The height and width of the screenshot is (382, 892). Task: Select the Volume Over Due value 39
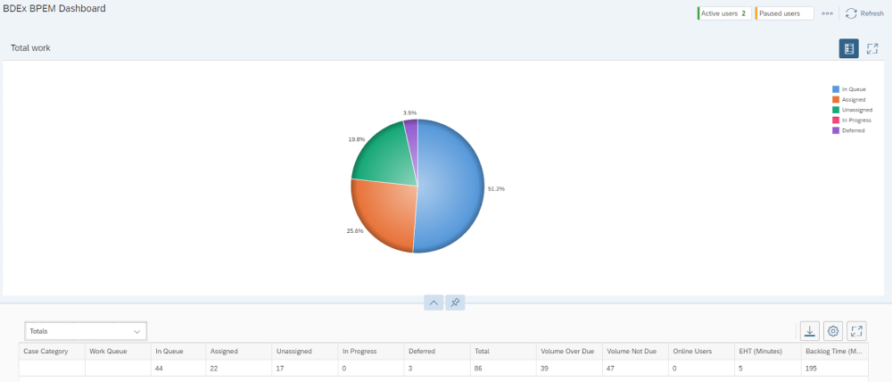pos(544,369)
